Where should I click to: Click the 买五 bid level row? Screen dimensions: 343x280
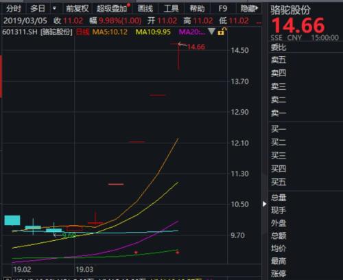pos(279,182)
